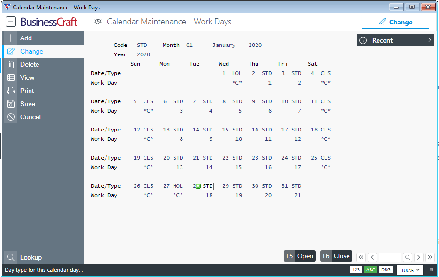Click the STD type for day 24

click(296, 158)
